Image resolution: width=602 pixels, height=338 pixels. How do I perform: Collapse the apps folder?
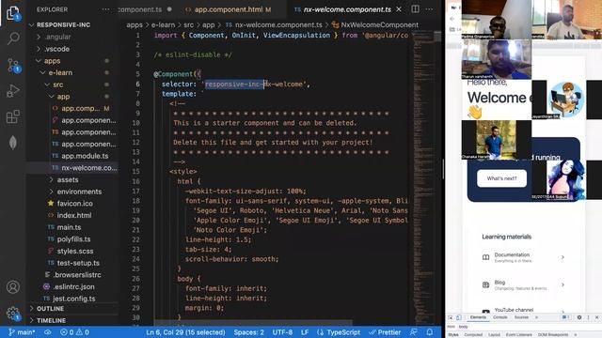[x=52, y=60]
